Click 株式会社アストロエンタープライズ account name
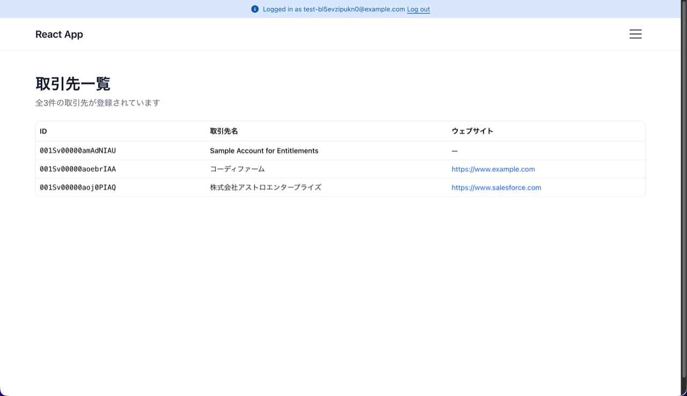687x396 pixels. click(x=266, y=187)
